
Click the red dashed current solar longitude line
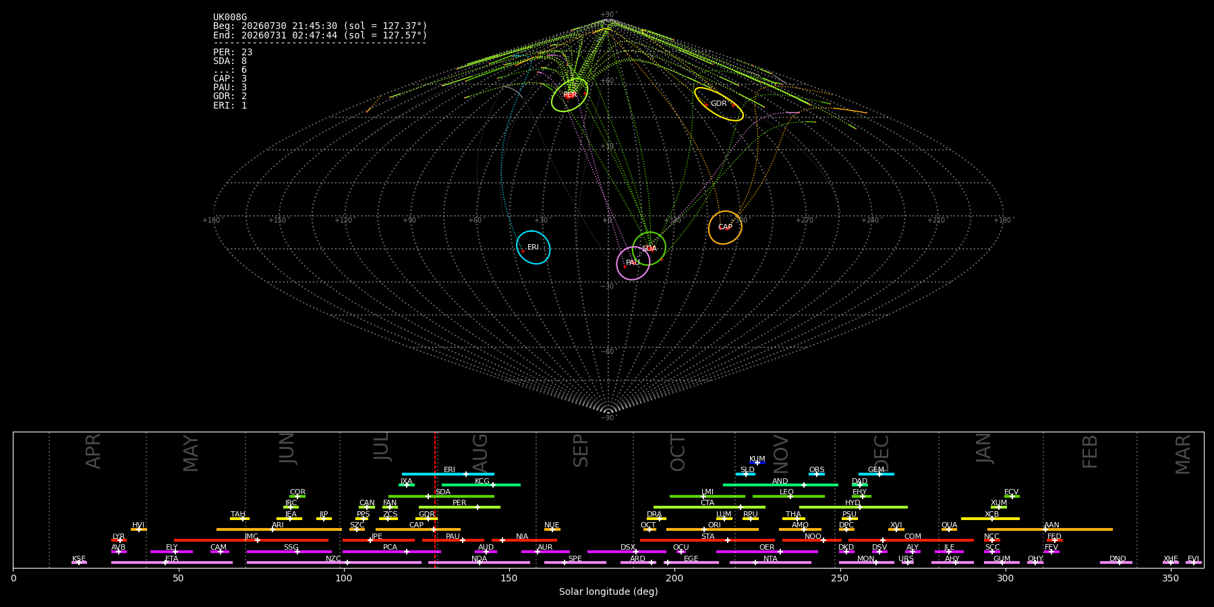coord(435,499)
